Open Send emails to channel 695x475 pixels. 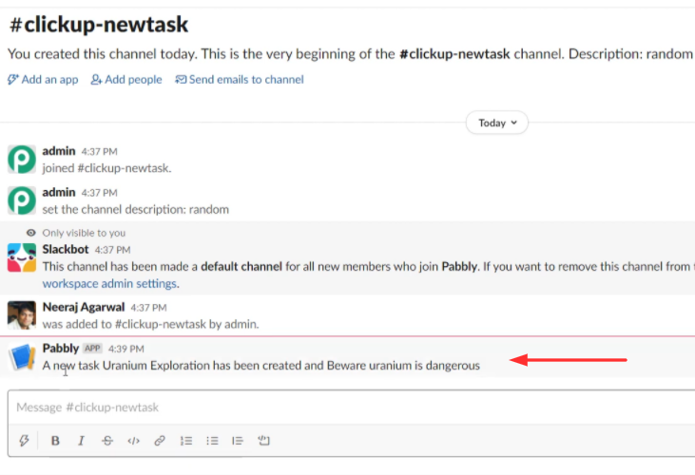(x=240, y=80)
